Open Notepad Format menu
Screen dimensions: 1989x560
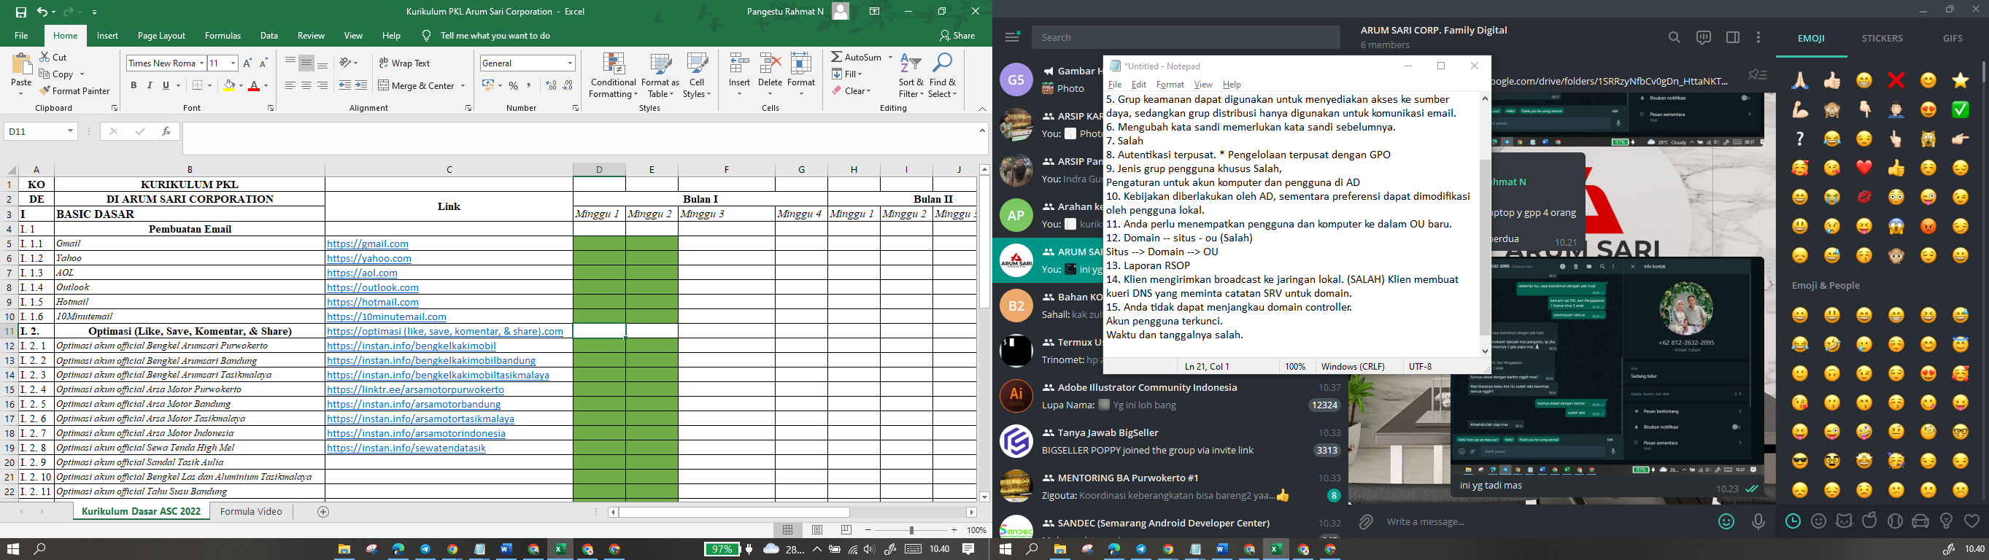1170,85
